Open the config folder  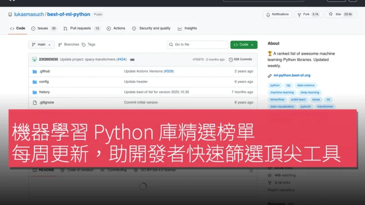click(44, 82)
